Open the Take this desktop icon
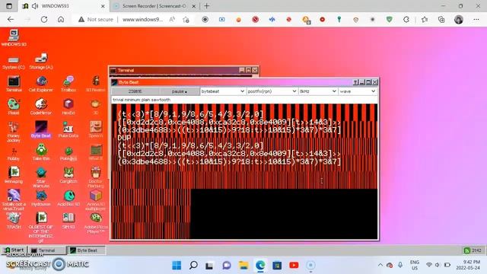This screenshot has width=487, height=274. [41, 152]
